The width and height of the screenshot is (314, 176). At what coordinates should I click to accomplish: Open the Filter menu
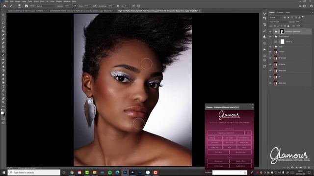(x=42, y=1)
